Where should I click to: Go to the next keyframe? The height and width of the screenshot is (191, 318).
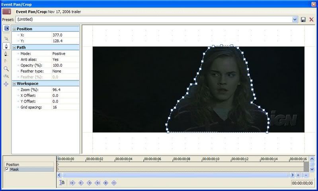click(x=89, y=183)
